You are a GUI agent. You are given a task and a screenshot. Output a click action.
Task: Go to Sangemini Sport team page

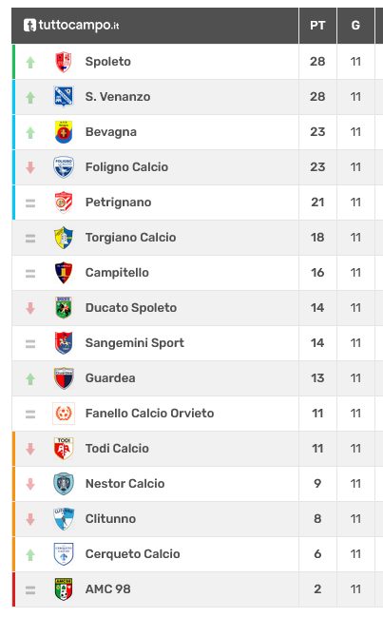point(135,343)
